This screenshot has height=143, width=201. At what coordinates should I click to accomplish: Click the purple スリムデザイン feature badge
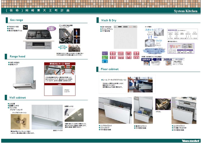tap(105, 53)
